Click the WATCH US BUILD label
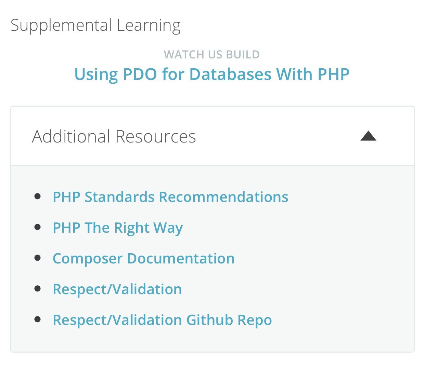Image resolution: width=425 pixels, height=381 pixels. (212, 54)
